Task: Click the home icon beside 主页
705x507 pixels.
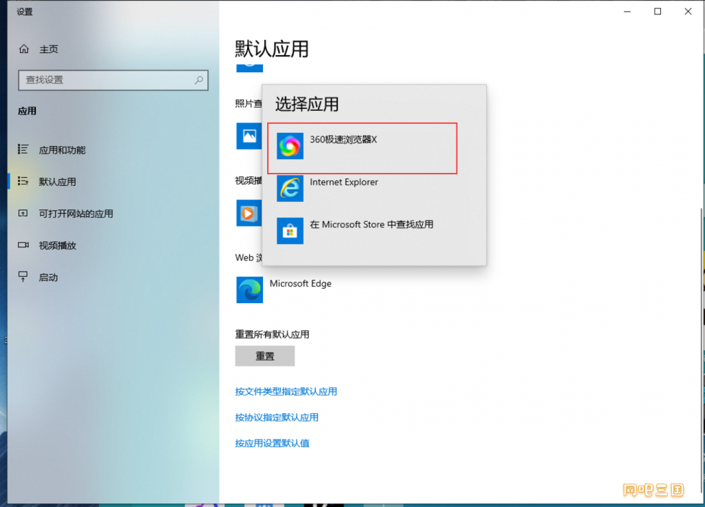Action: [24, 49]
